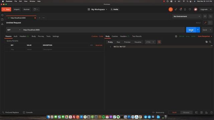Screen dimensions: 214x120
Task: Open the Code link
Action: [x=101, y=36]
